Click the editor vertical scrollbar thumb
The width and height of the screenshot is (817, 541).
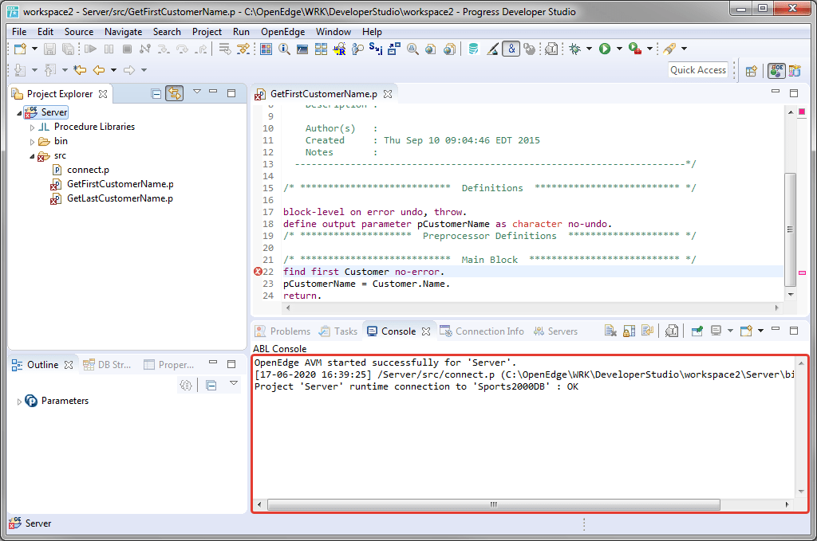click(791, 229)
